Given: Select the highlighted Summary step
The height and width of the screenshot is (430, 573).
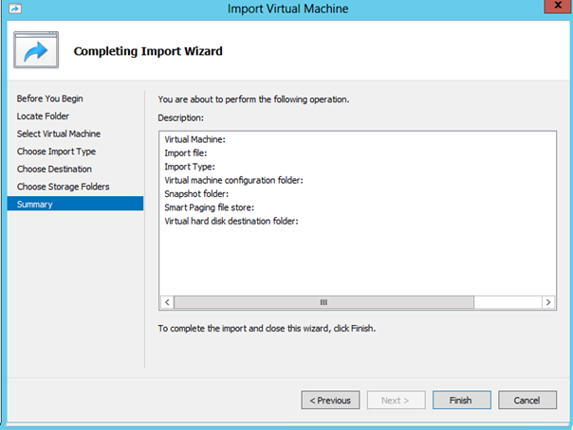Looking at the screenshot, I should pos(75,204).
